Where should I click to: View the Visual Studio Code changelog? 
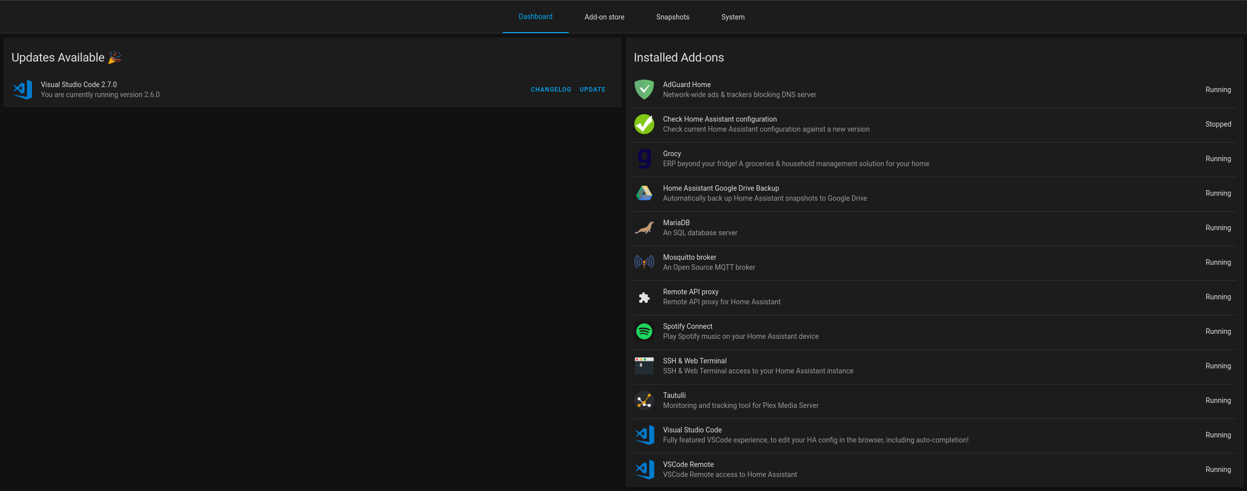551,90
